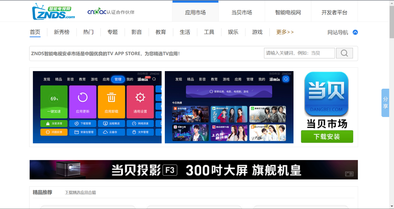The width and height of the screenshot is (394, 209).
Task: Click the scrollbar up arrow
Action: (x=392, y=3)
